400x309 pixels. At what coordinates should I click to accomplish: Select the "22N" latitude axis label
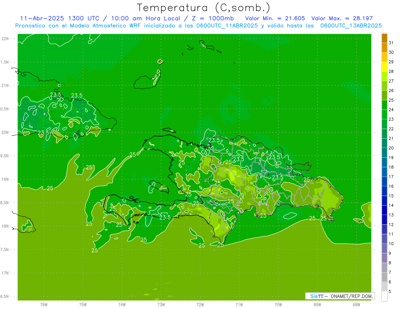tap(5, 39)
